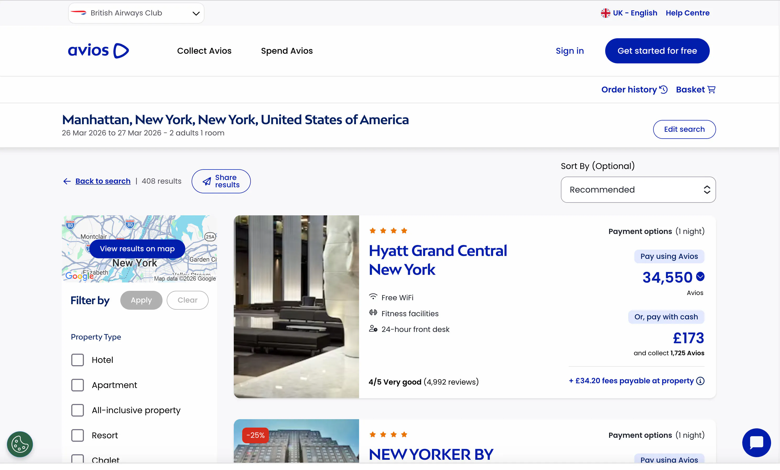This screenshot has width=780, height=470.
Task: Tick the Apartment checkbox
Action: click(x=78, y=385)
